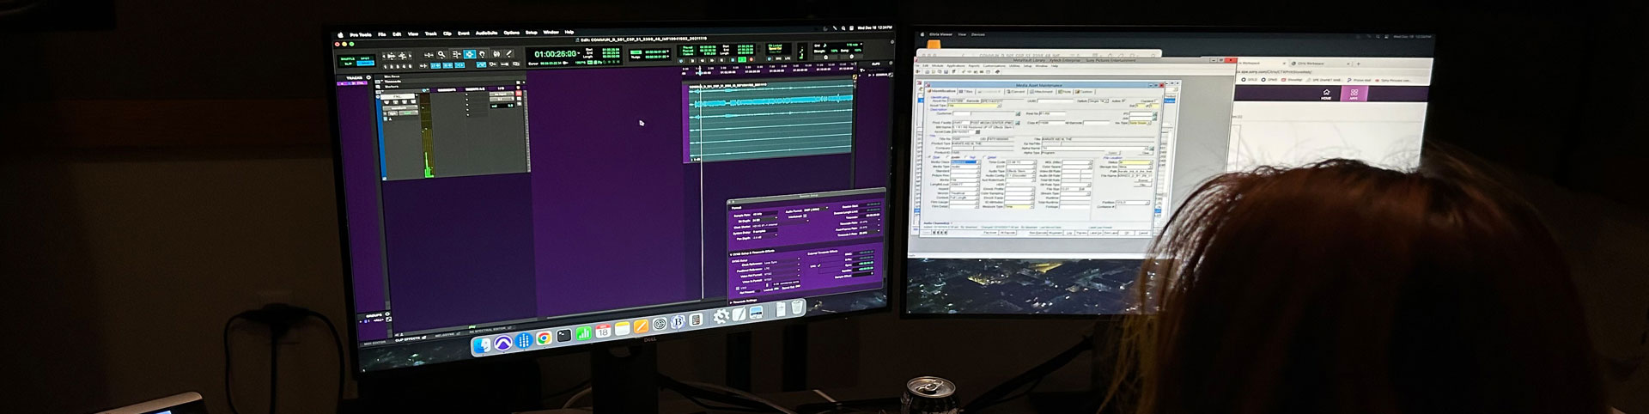Open Finder from the Dock
The width and height of the screenshot is (1649, 414).
tap(483, 345)
